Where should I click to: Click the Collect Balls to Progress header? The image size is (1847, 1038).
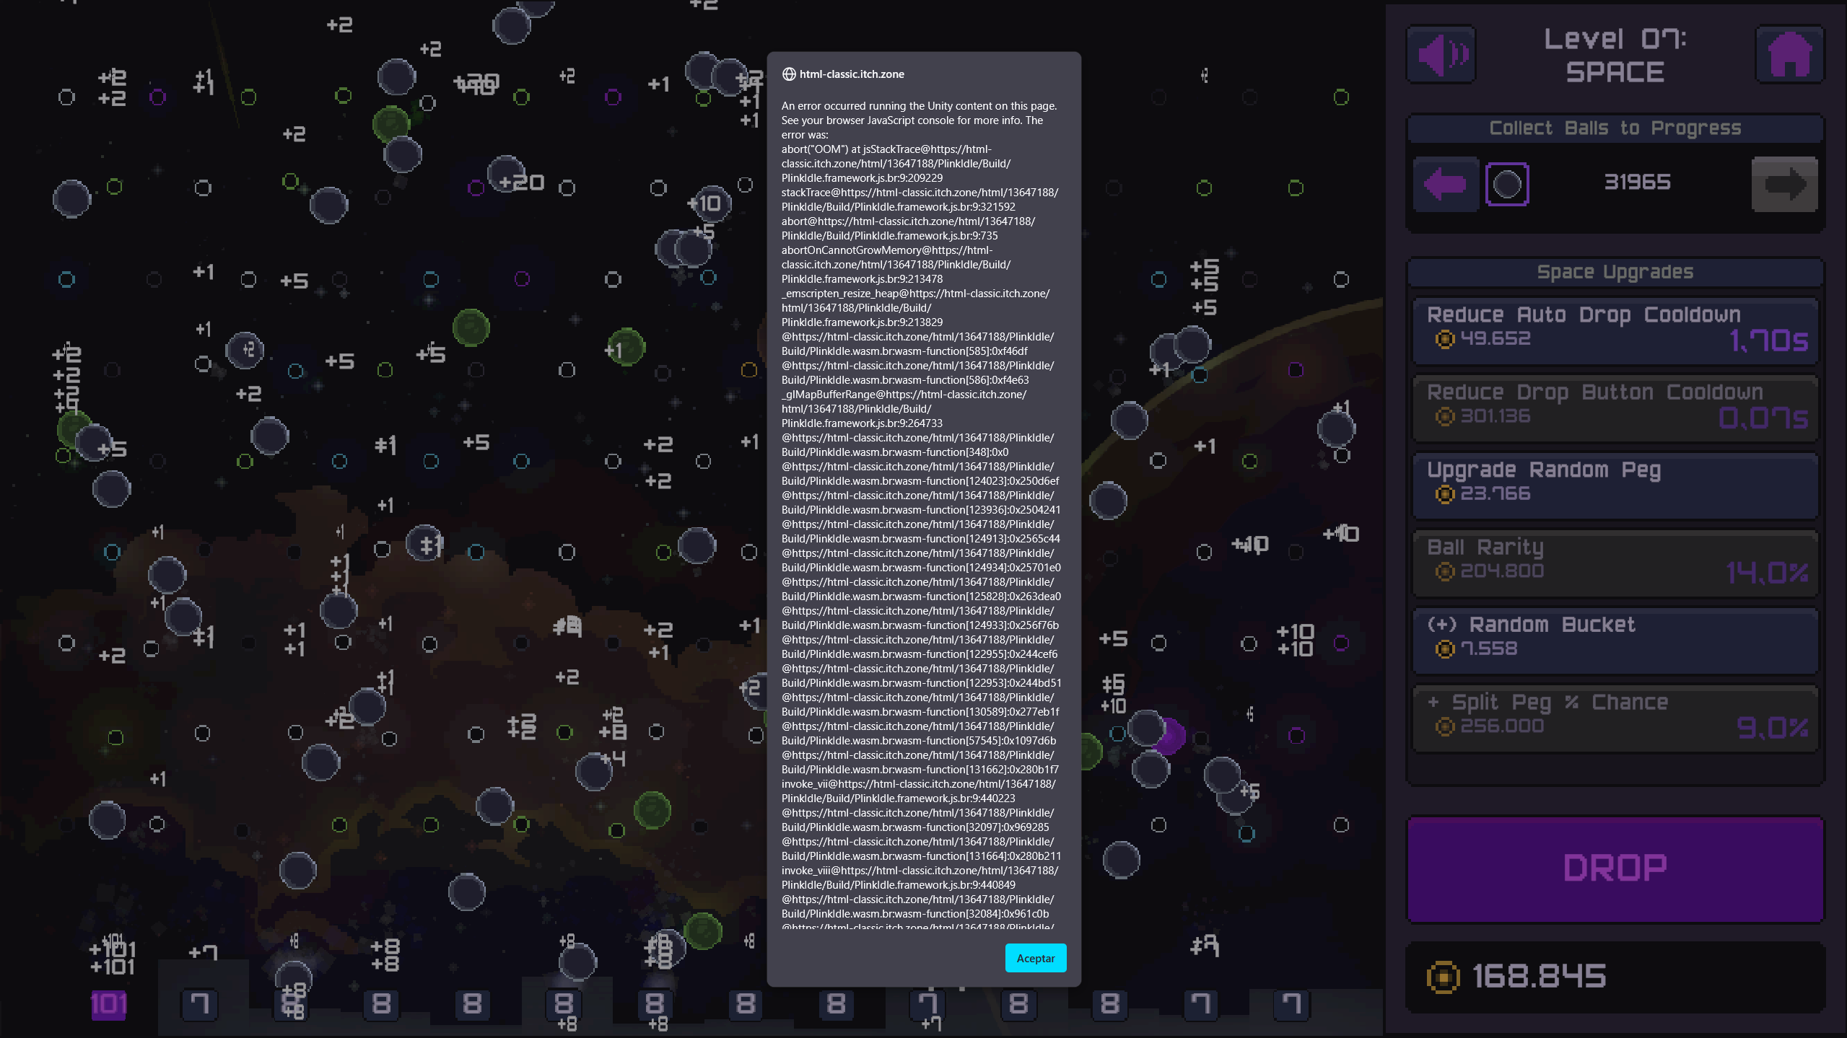point(1615,128)
